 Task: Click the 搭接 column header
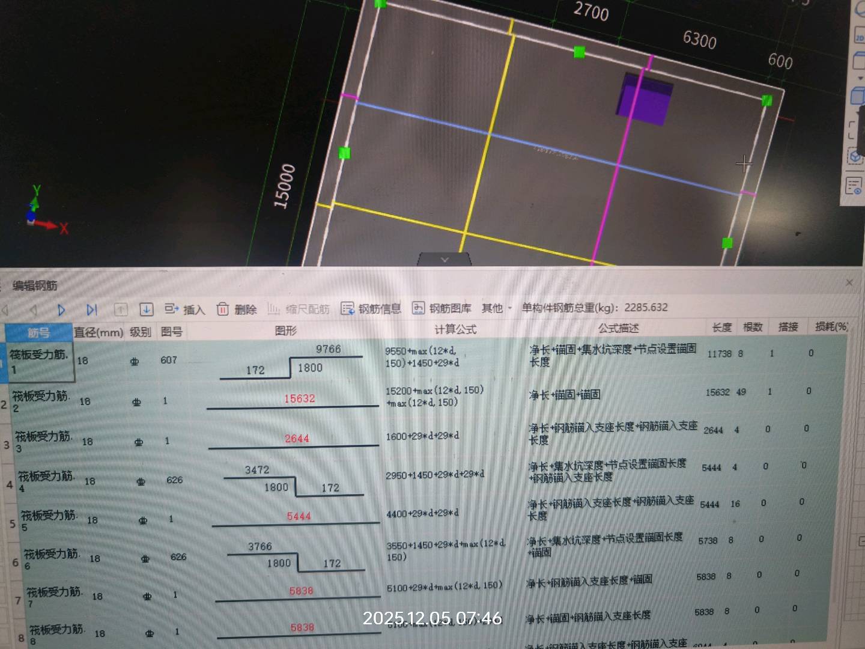click(788, 326)
